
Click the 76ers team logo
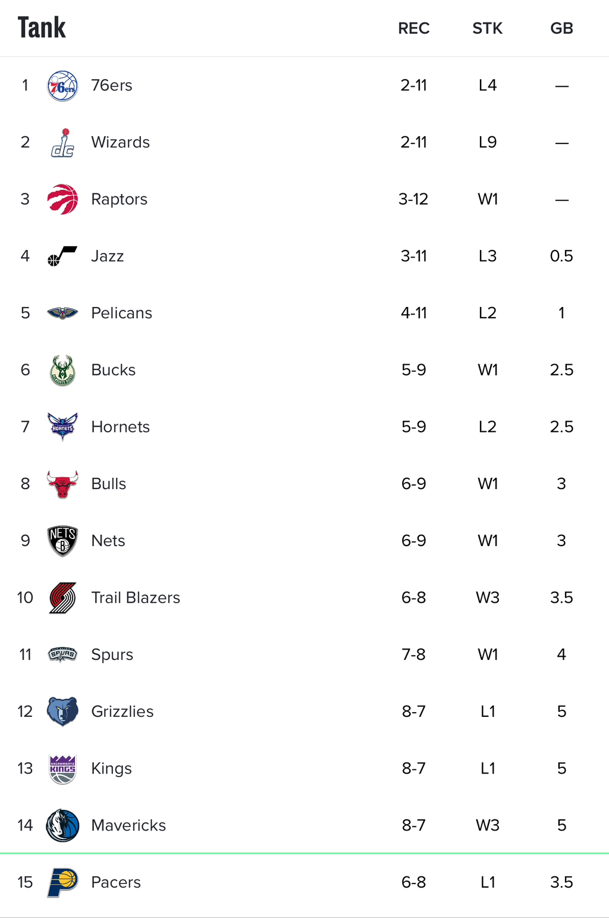[x=62, y=86]
